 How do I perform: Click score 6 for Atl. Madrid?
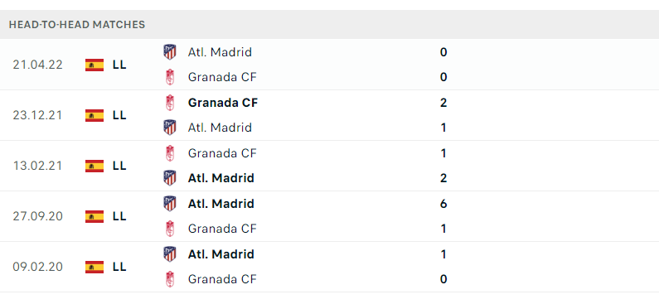click(x=443, y=204)
